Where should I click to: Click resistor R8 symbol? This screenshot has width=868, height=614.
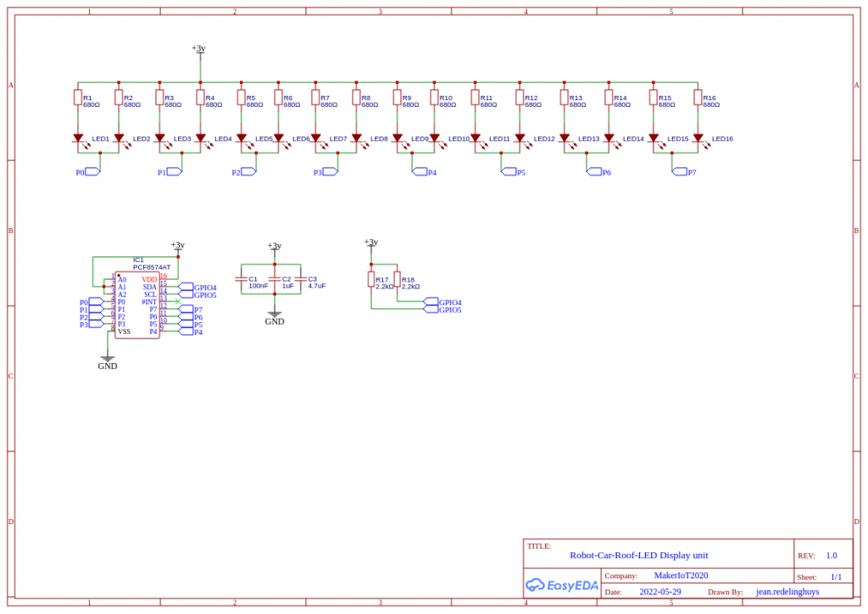click(x=357, y=98)
